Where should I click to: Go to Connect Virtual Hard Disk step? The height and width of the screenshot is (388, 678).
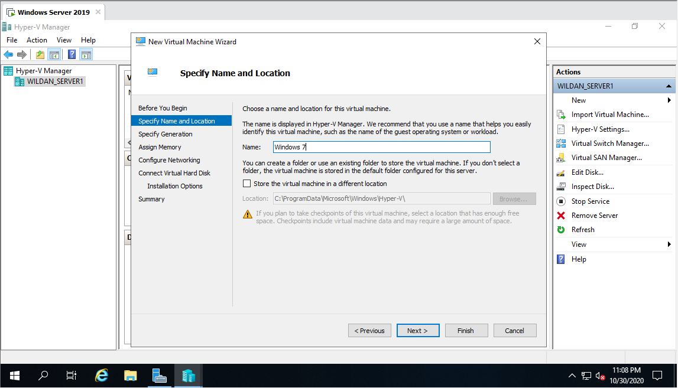coord(174,173)
